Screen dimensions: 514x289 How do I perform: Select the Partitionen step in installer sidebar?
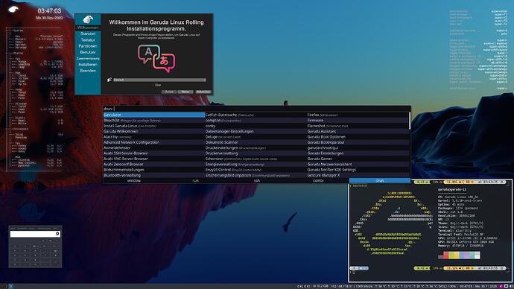click(x=88, y=46)
